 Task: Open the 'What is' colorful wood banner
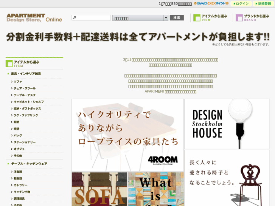coord(156,189)
